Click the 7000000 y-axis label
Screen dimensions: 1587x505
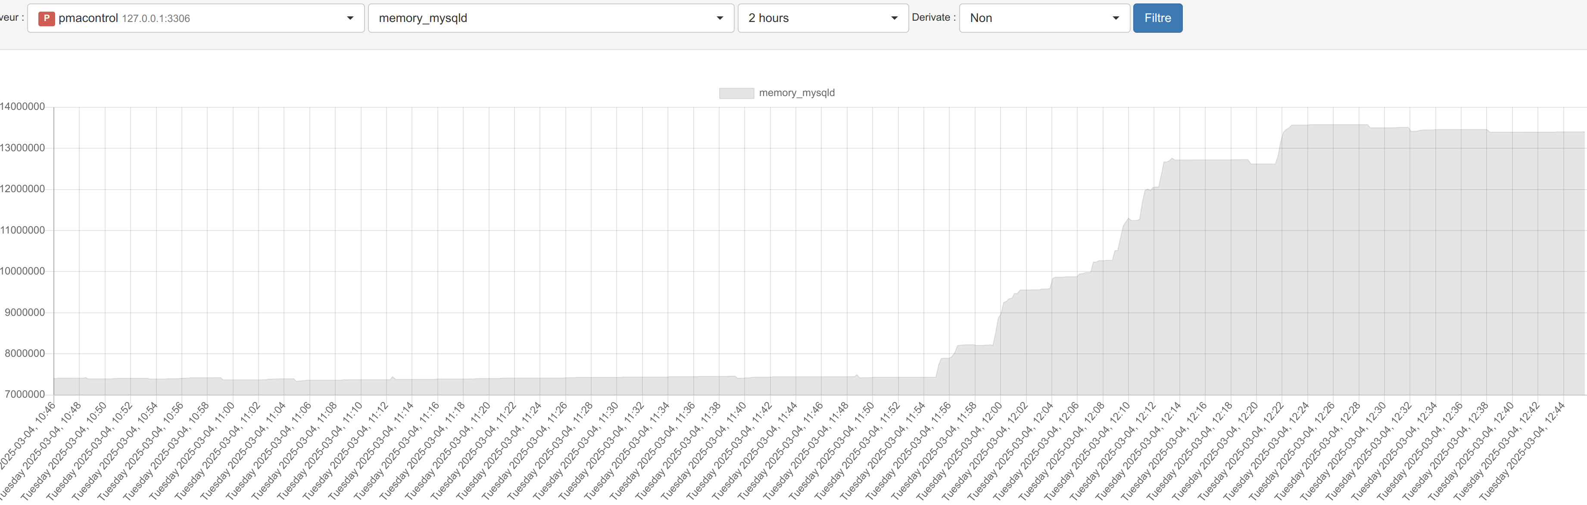click(x=25, y=394)
